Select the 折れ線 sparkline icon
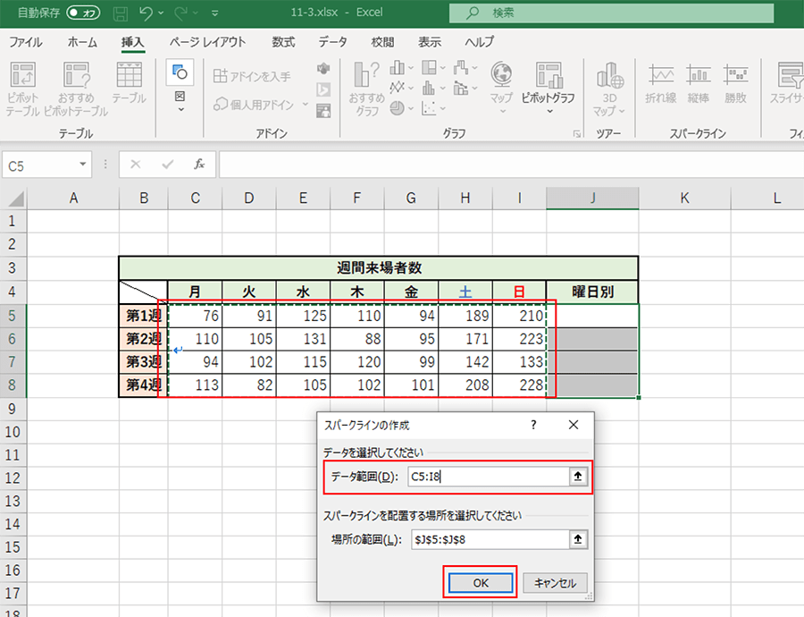804x617 pixels. pyautogui.click(x=661, y=80)
